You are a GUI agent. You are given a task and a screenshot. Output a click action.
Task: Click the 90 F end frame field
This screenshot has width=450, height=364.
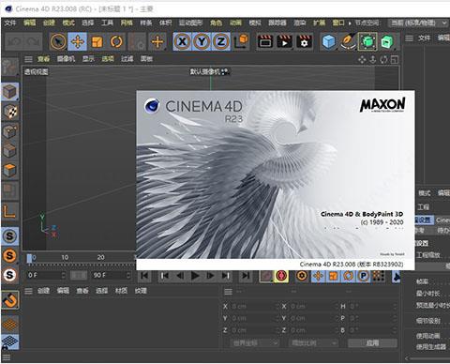[x=111, y=275]
